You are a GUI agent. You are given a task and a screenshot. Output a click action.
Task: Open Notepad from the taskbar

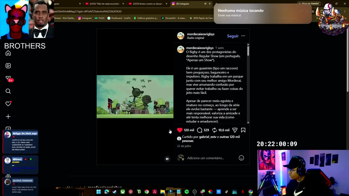(x=179, y=192)
